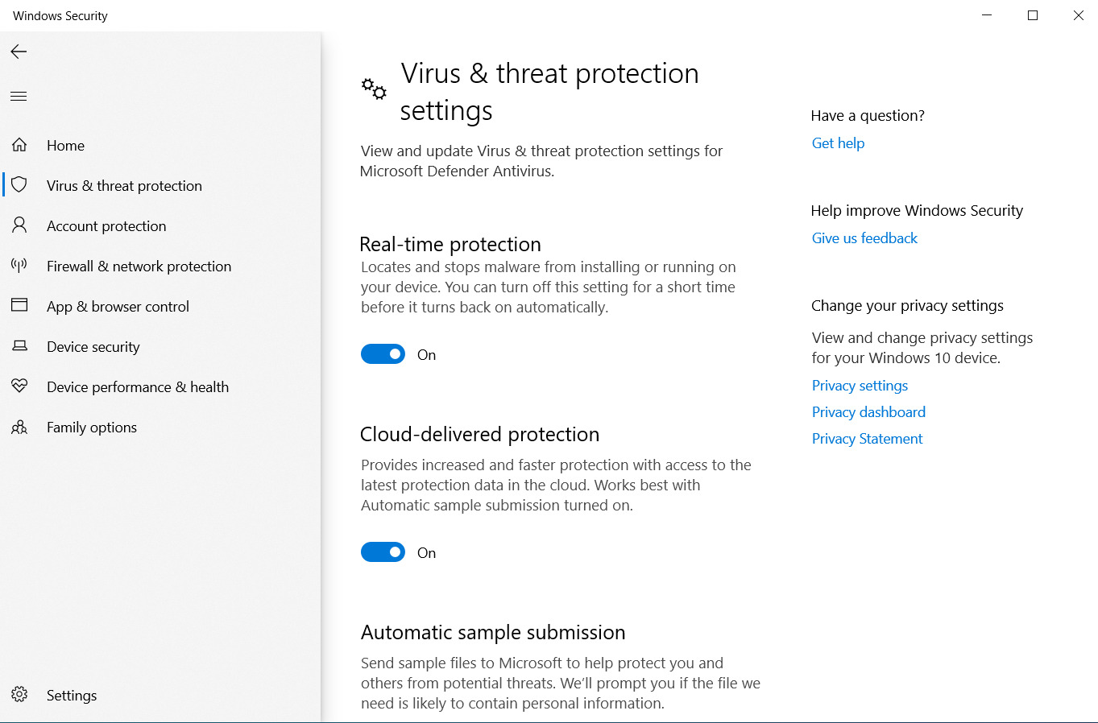
Task: Click the Account protection person icon
Action: (19, 225)
